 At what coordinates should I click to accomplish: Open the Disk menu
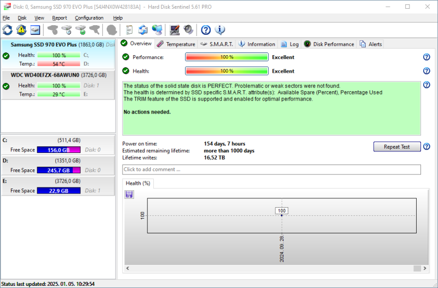[22, 18]
